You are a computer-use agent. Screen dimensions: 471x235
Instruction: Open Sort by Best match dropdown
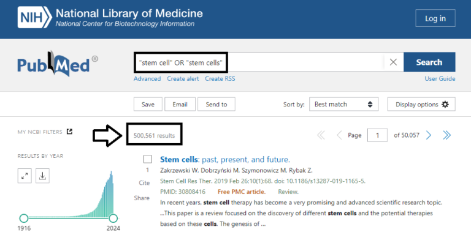click(x=343, y=104)
